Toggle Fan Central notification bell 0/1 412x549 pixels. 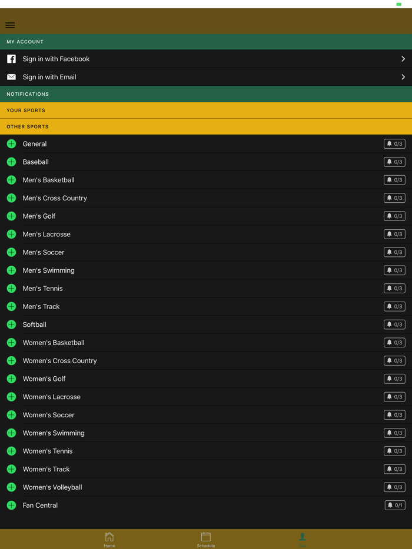[x=395, y=506]
